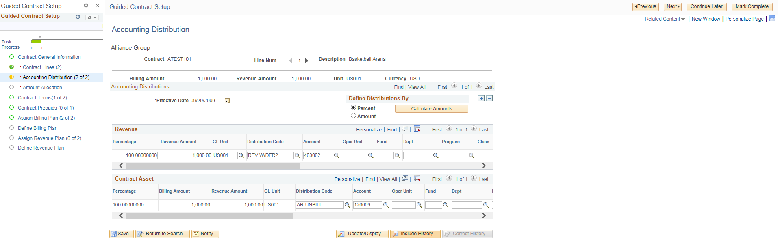This screenshot has height=243, width=778.
Task: Click the Mark Complete button
Action: point(752,6)
